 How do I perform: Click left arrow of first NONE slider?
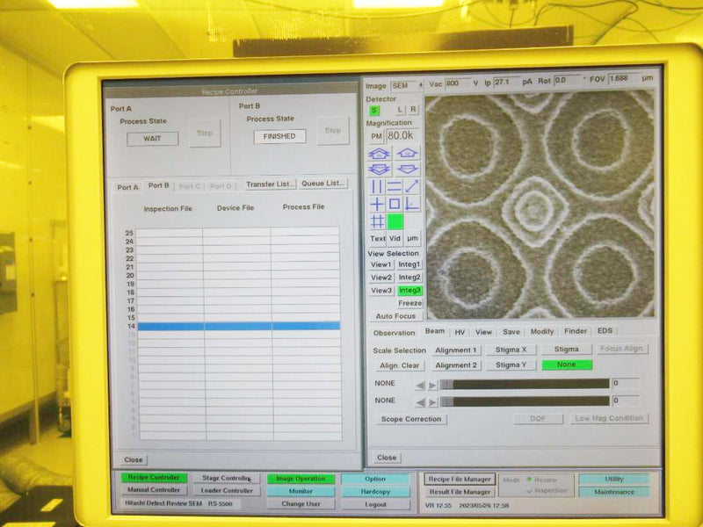(420, 385)
